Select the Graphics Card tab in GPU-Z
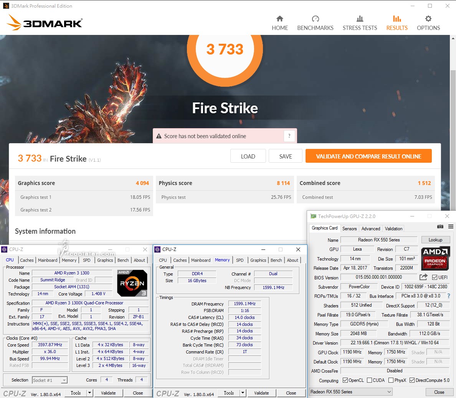 (x=325, y=228)
